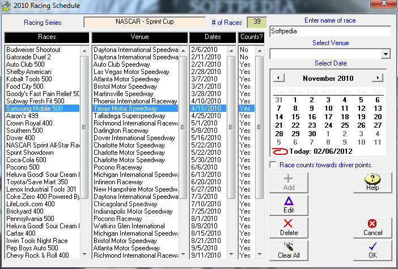Select Gatorade Duel 2 race
This screenshot has height=269, width=398.
tap(43, 57)
